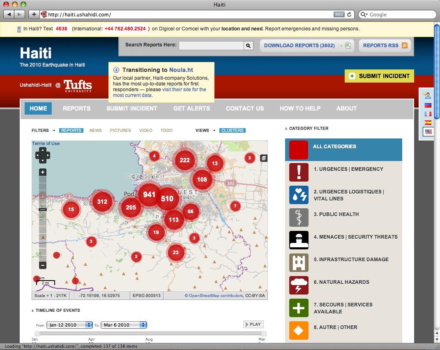Viewport: 440px width, 350px height.
Task: Zoom in with the map plus button
Action: point(43,172)
